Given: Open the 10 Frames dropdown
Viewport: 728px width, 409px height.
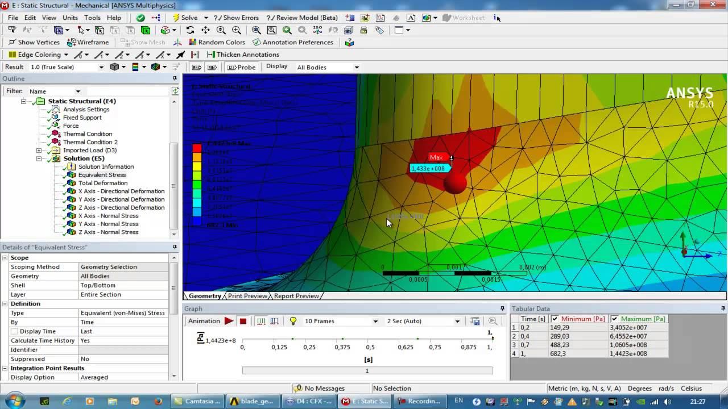Looking at the screenshot, I should tap(375, 321).
